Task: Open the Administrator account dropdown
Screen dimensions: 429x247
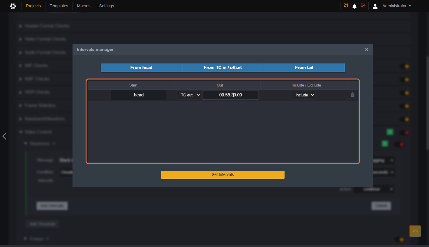Action: [x=396, y=6]
